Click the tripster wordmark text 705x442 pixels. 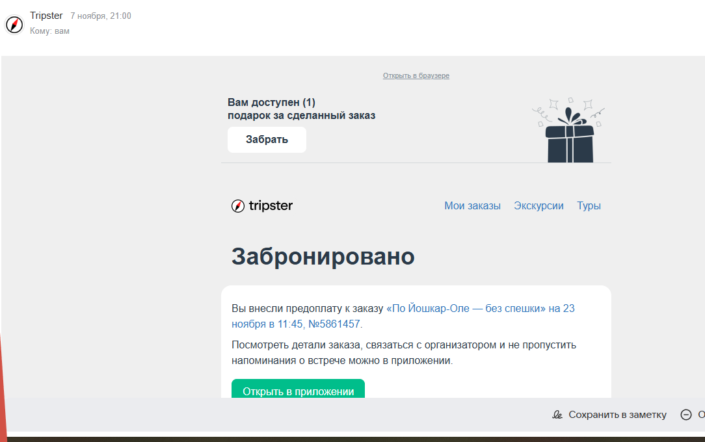(271, 206)
